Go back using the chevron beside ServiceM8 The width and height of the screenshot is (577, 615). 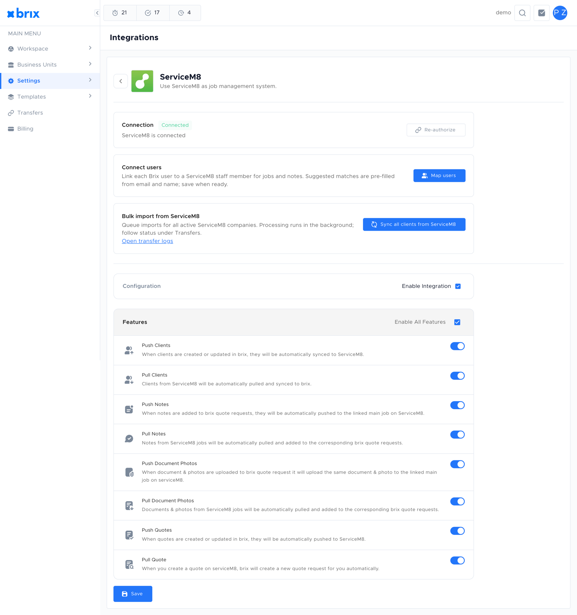pos(121,81)
